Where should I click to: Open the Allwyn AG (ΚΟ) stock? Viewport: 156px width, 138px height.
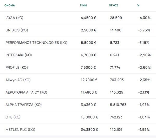coord(18,80)
